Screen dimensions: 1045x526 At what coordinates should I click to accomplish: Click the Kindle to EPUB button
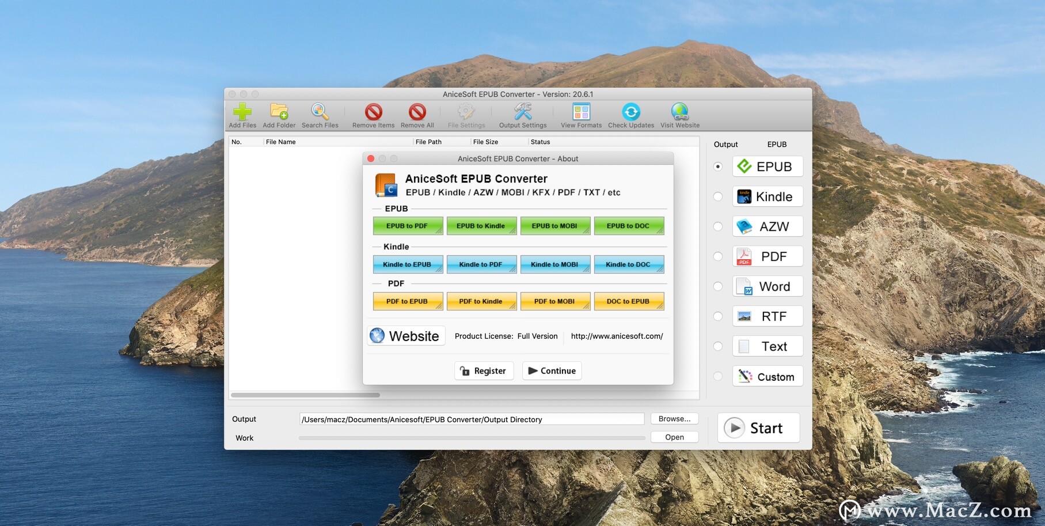tap(408, 264)
